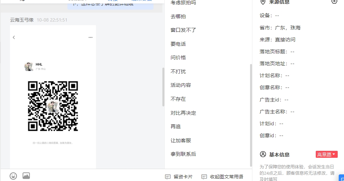Select quick phrase 对比再决定
The height and width of the screenshot is (181, 344).
[183, 113]
